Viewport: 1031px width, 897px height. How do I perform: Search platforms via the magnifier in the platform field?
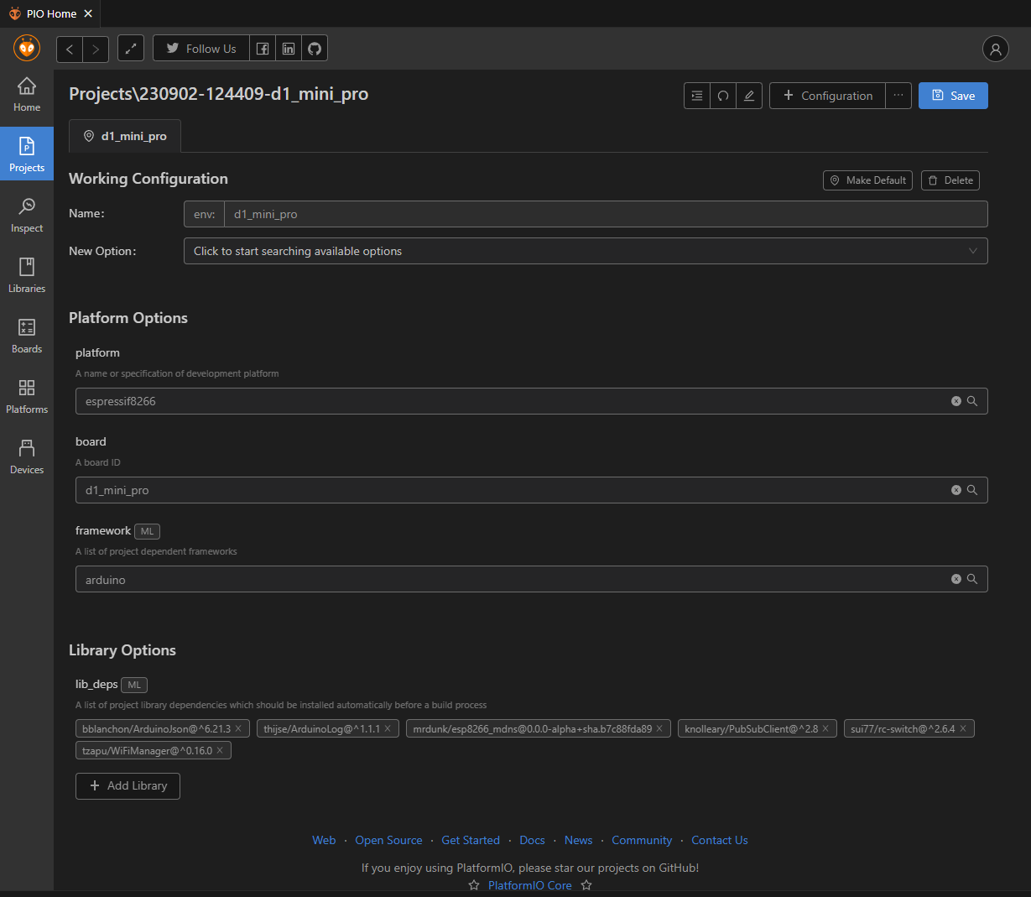(x=972, y=401)
